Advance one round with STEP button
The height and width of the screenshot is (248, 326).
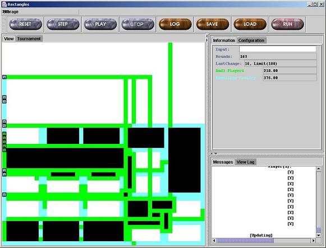click(63, 24)
